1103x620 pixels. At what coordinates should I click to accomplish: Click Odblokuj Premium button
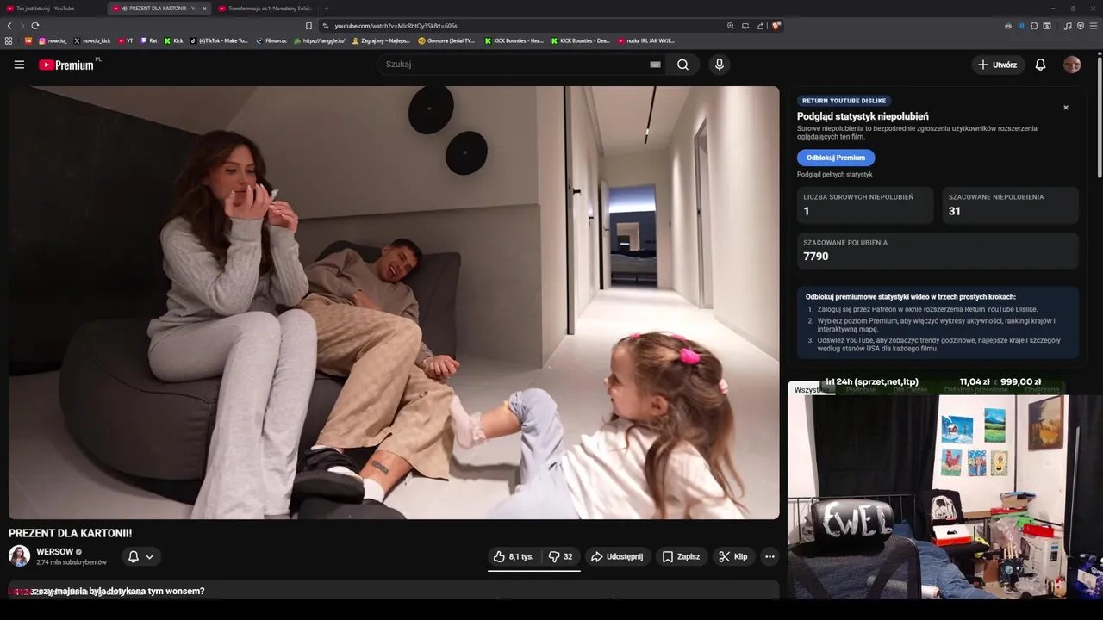coord(836,158)
